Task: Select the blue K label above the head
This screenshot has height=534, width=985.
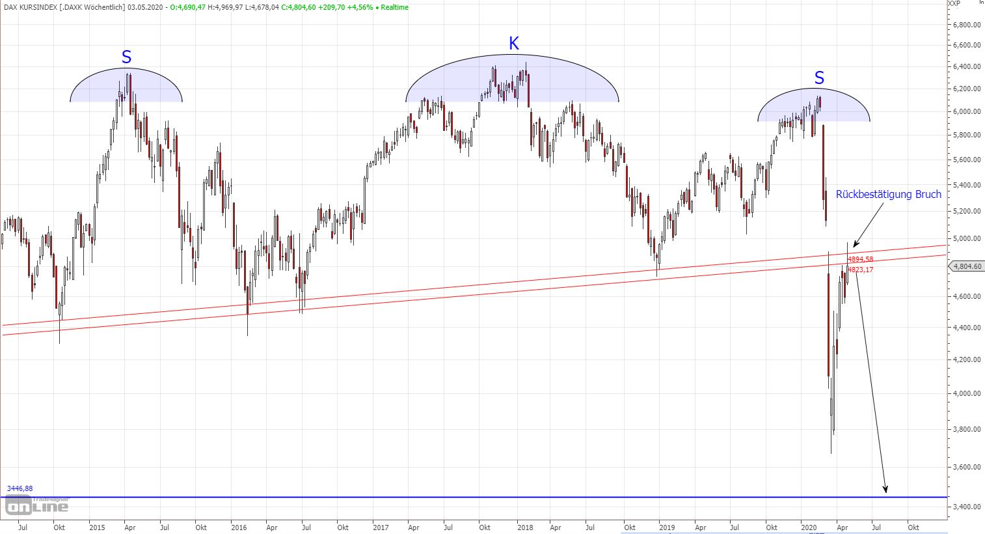Action: coord(513,44)
